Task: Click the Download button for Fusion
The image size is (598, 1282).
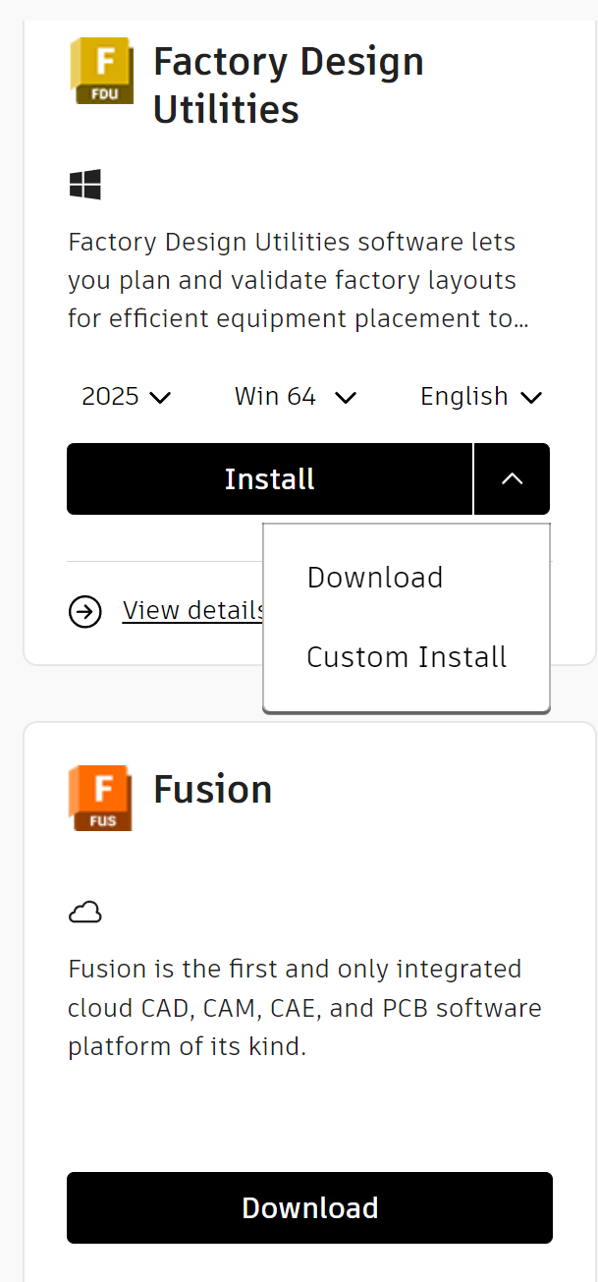Action: (x=309, y=1207)
